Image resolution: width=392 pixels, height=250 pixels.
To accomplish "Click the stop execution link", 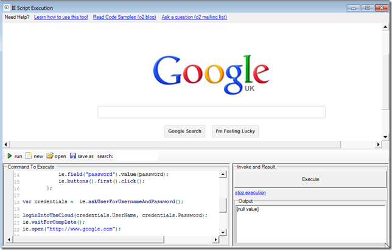I will point(250,193).
